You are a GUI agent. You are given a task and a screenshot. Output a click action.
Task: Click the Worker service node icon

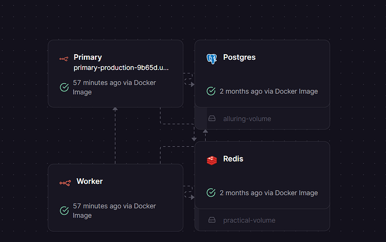click(65, 182)
